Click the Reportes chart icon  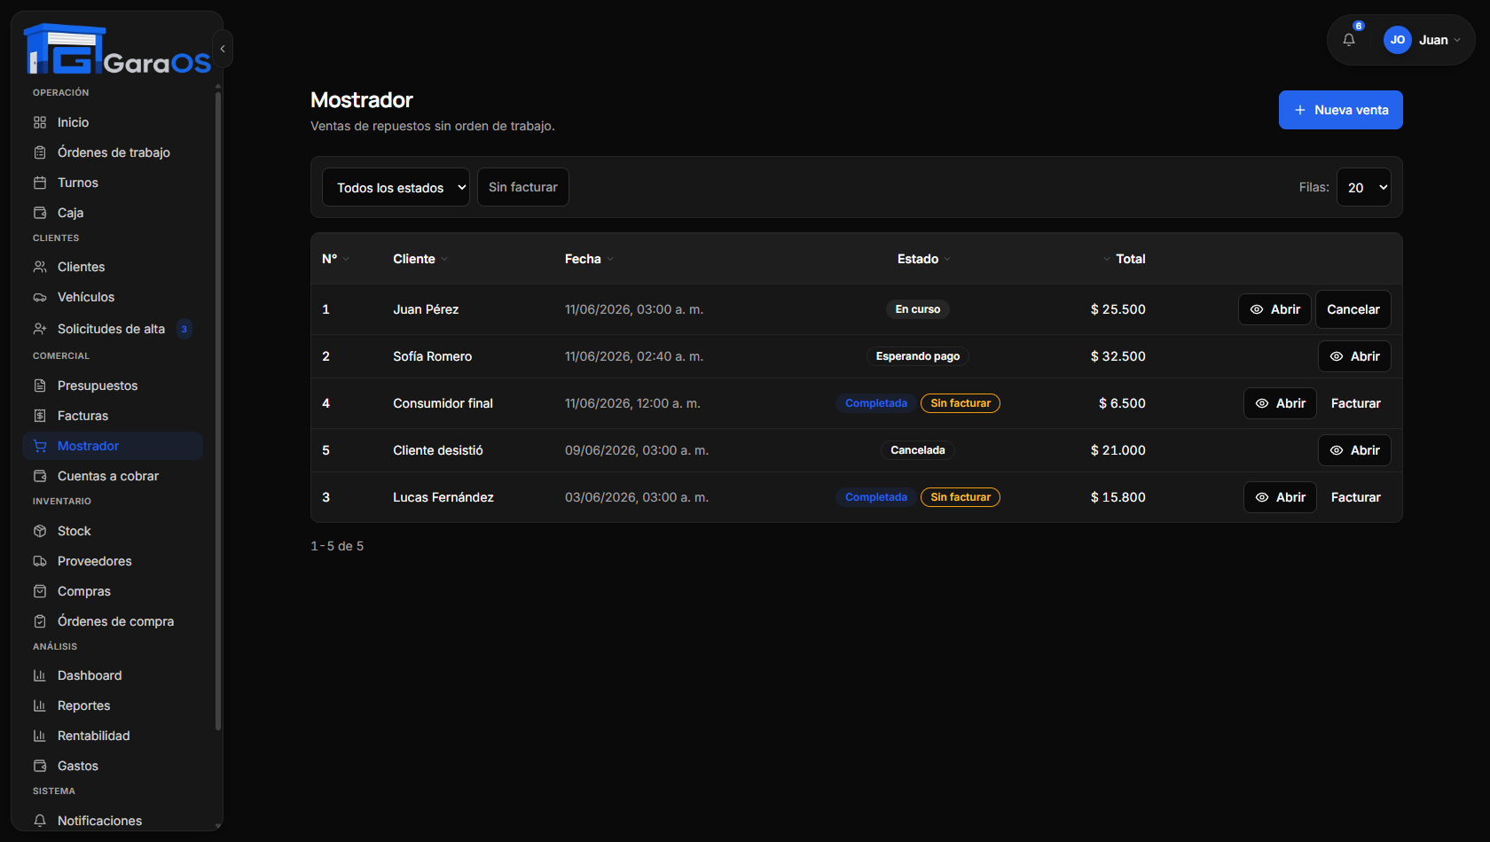coord(40,706)
